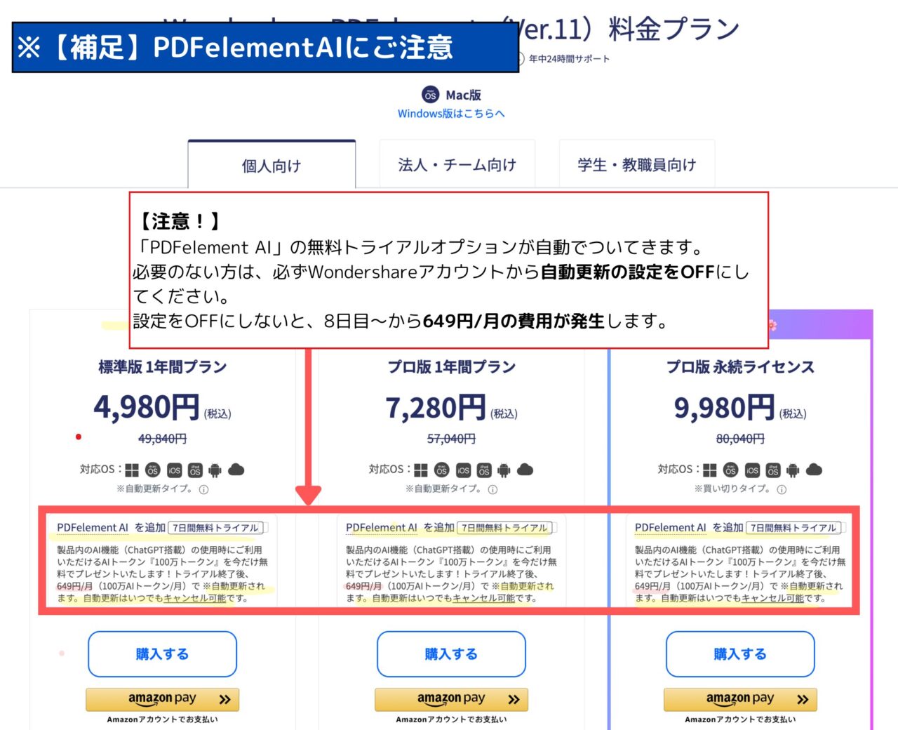
Task: Click Android icon under プロ版 1年間プラン
Action: [x=504, y=470]
